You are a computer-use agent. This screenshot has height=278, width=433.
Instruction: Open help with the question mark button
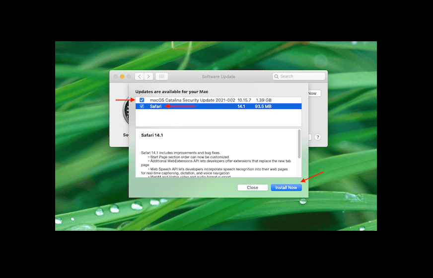point(317,137)
